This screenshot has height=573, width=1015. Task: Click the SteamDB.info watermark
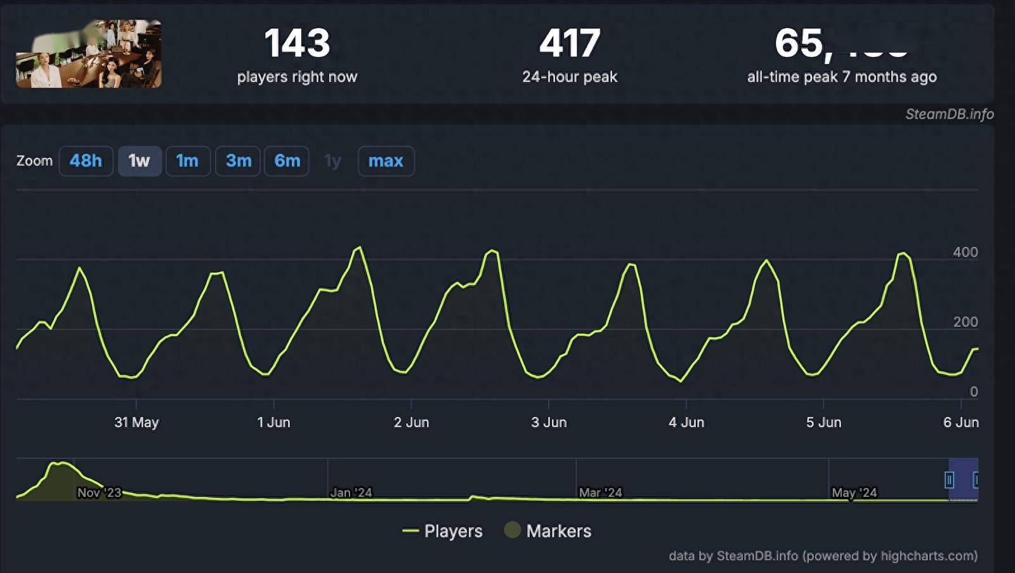[949, 114]
